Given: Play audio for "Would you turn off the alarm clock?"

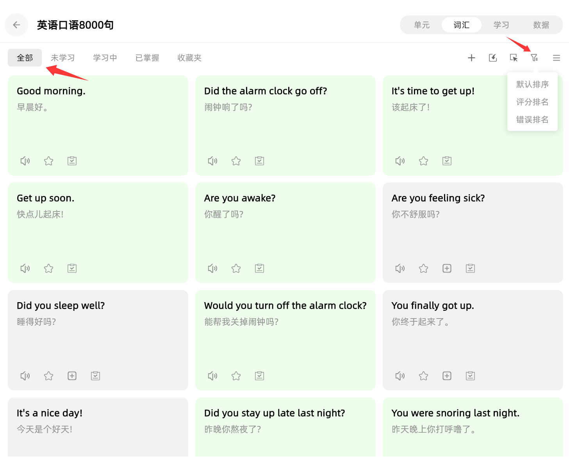Looking at the screenshot, I should (212, 376).
